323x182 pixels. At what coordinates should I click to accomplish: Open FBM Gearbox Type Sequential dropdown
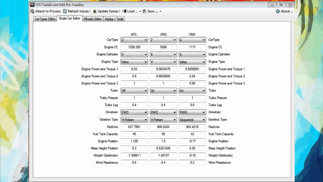coord(192,120)
